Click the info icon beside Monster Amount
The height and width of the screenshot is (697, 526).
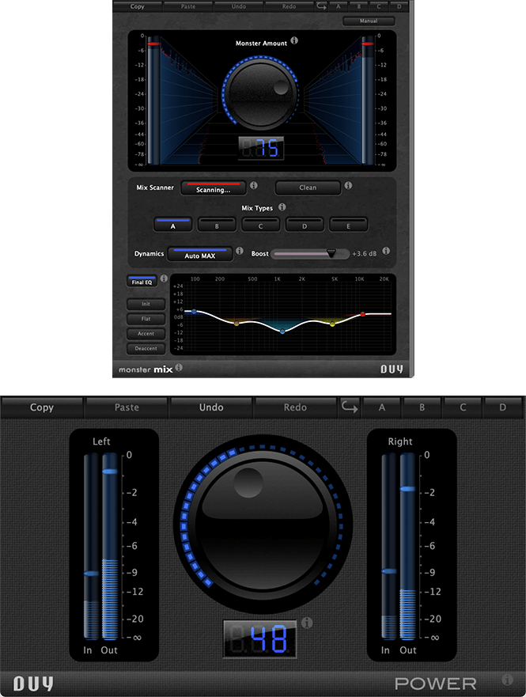point(294,40)
